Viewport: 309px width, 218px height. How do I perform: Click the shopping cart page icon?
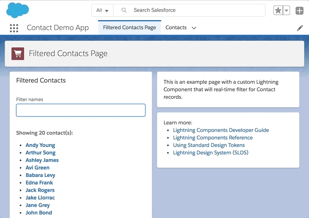pyautogui.click(x=18, y=54)
